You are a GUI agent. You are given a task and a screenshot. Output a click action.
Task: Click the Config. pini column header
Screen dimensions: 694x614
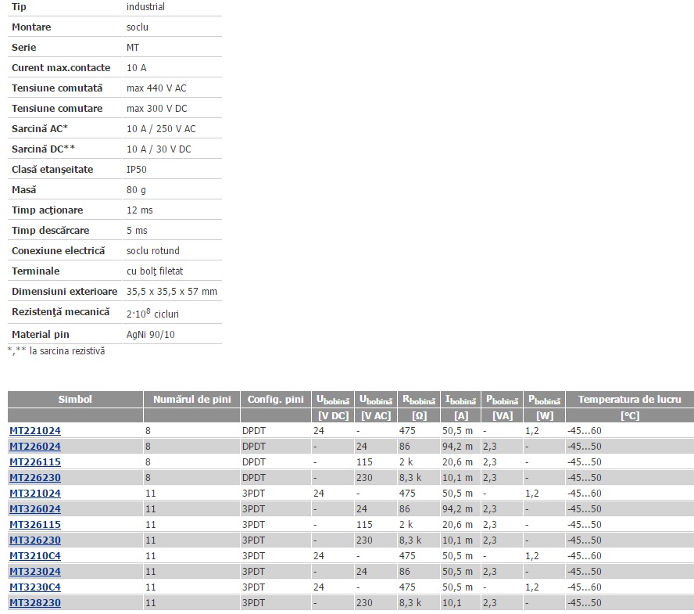pos(275,400)
